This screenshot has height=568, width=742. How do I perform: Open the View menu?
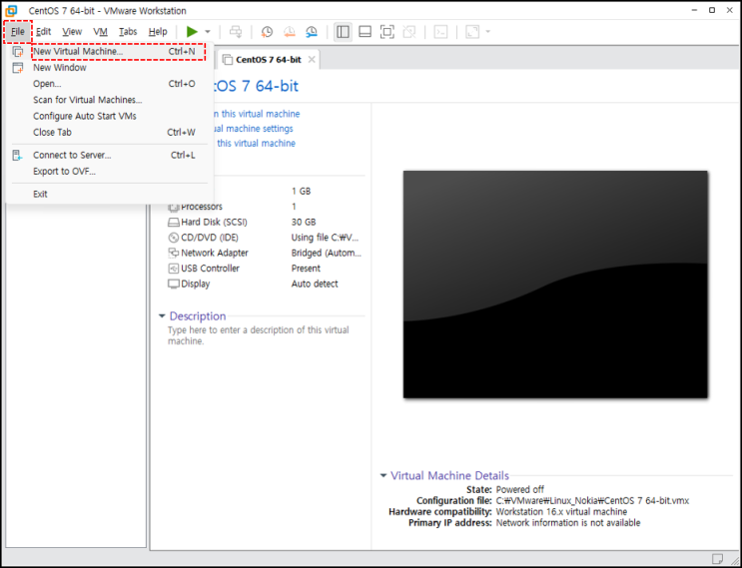point(72,32)
